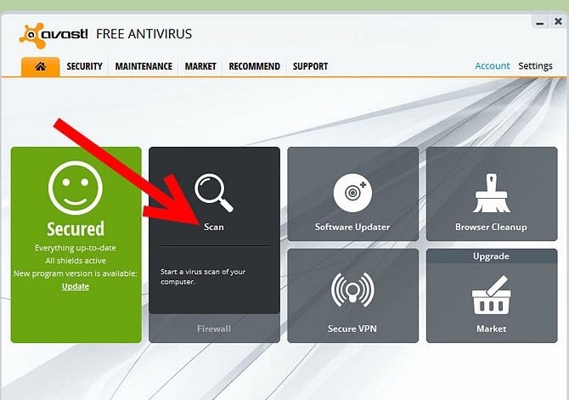The width and height of the screenshot is (569, 400).
Task: Click 'Everything up-to-date' status text
Action: (x=76, y=248)
